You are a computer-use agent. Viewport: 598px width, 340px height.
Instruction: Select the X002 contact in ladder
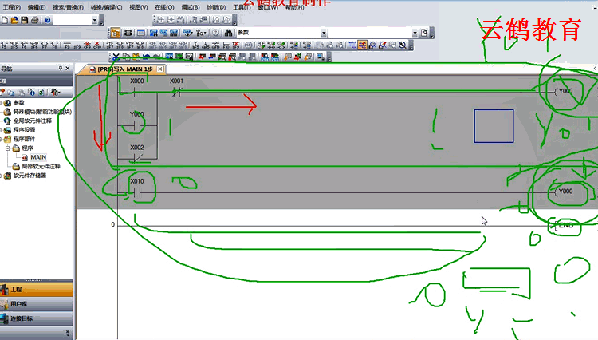coord(137,158)
